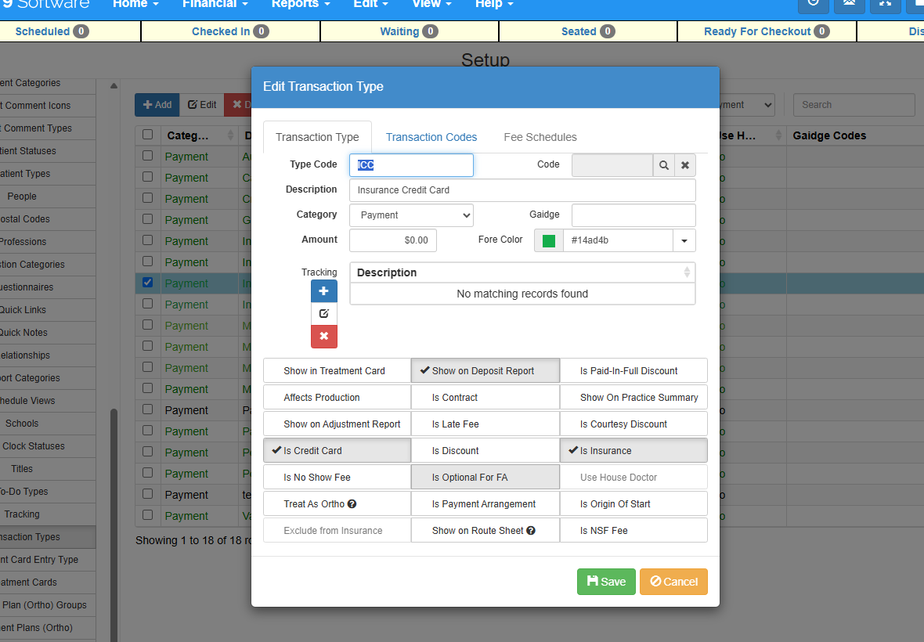Toggle Affects Production option
The height and width of the screenshot is (642, 924).
[337, 398]
